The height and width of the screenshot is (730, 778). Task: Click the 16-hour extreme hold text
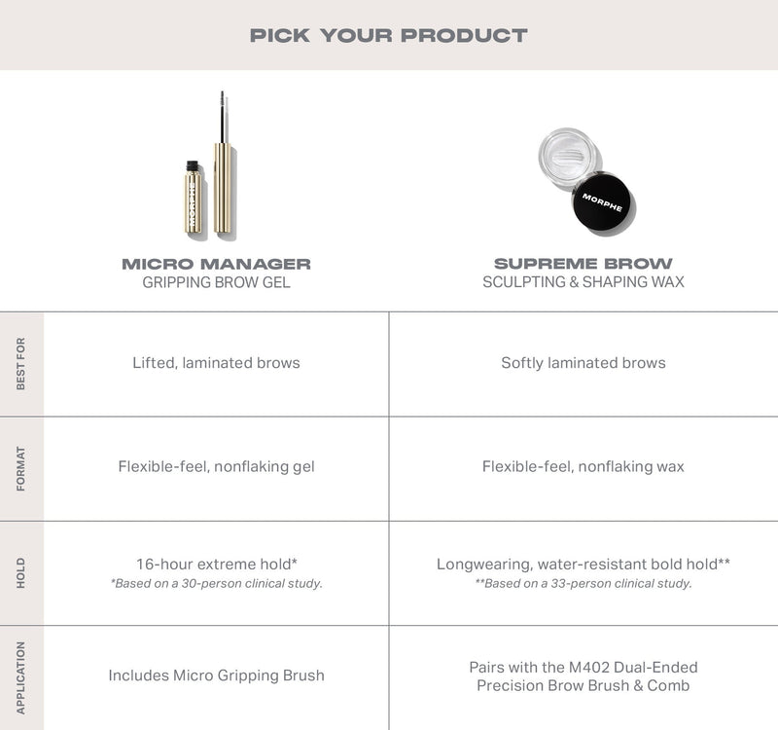coord(216,564)
